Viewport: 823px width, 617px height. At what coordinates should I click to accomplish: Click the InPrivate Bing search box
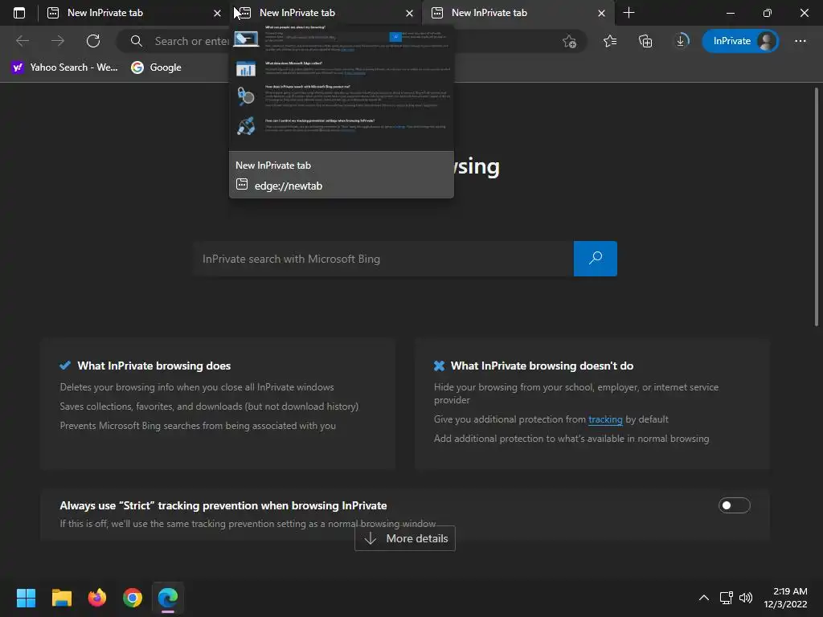(383, 259)
